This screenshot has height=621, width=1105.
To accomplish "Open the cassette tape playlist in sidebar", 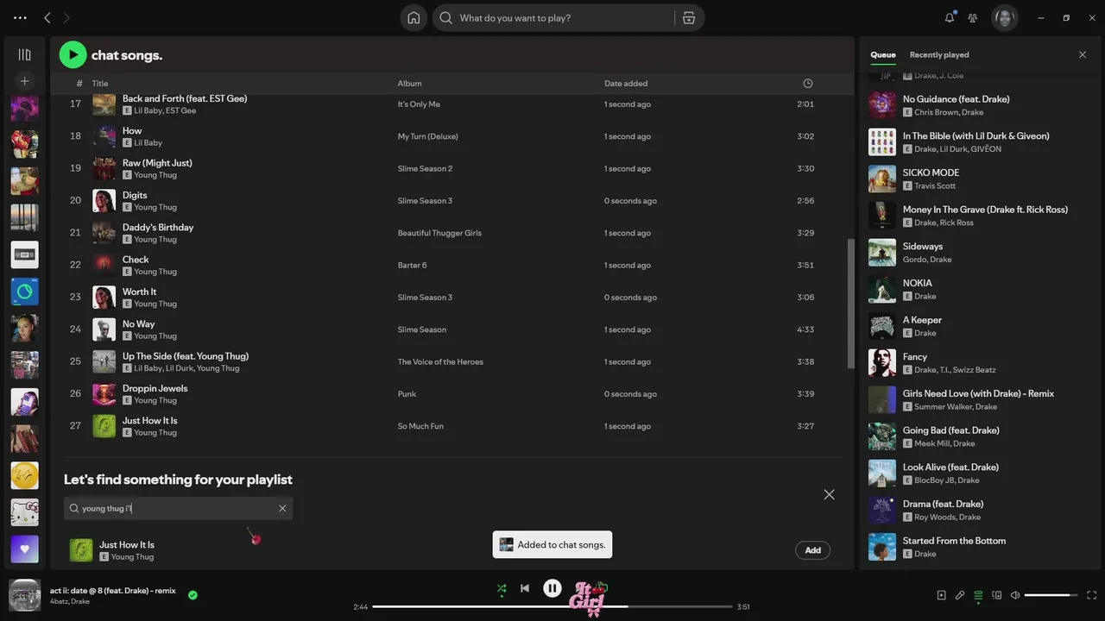I will pyautogui.click(x=24, y=254).
